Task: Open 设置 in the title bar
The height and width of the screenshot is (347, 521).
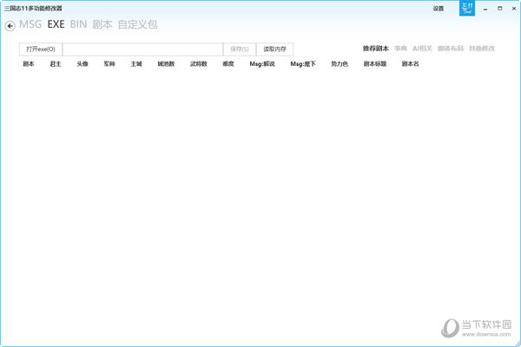Action: [x=439, y=9]
